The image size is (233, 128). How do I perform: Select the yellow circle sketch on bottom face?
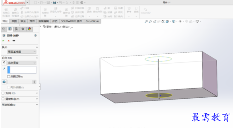coord(159,95)
